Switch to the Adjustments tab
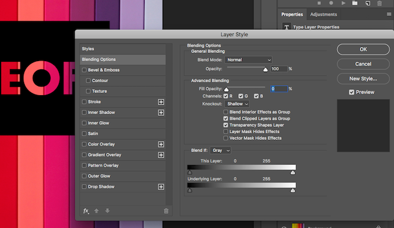Viewport: 394px width, 228px height. tap(323, 14)
